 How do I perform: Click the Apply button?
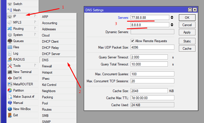(x=187, y=32)
